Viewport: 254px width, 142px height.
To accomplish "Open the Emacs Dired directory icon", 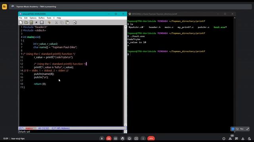I will [x=31, y=22].
